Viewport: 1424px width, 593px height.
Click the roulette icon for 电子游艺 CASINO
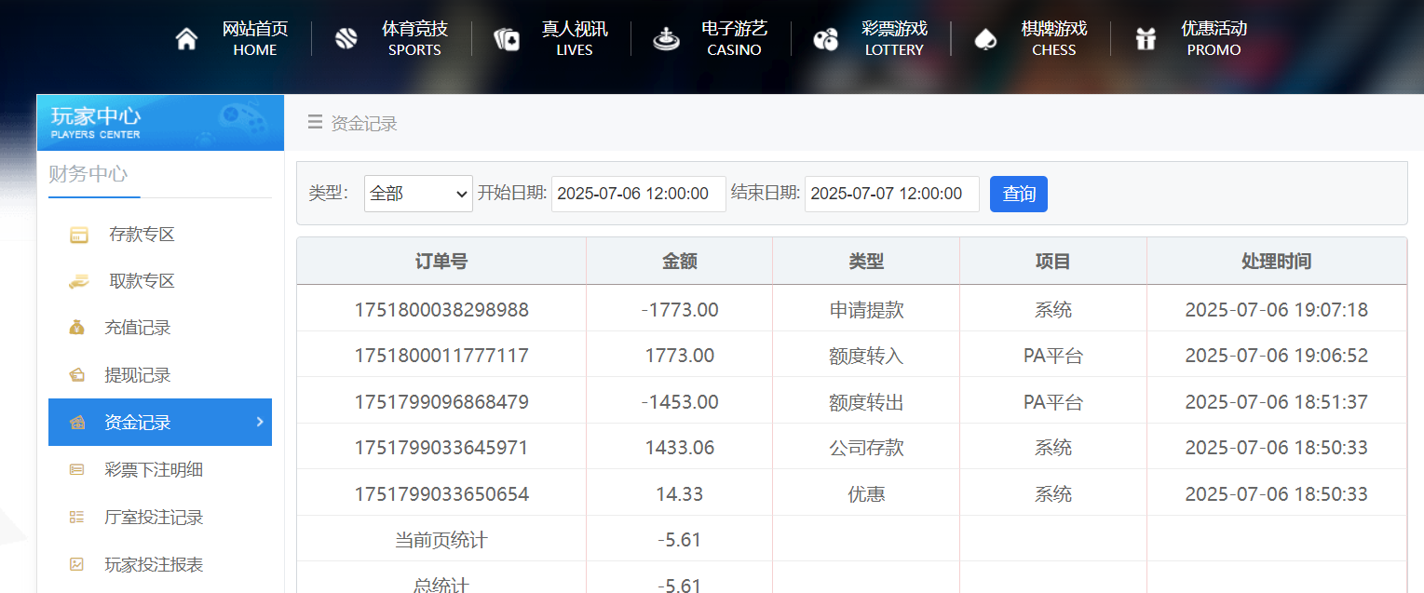click(666, 37)
